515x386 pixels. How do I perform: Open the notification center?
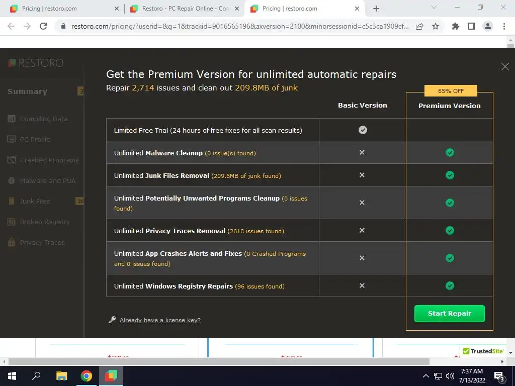click(499, 376)
